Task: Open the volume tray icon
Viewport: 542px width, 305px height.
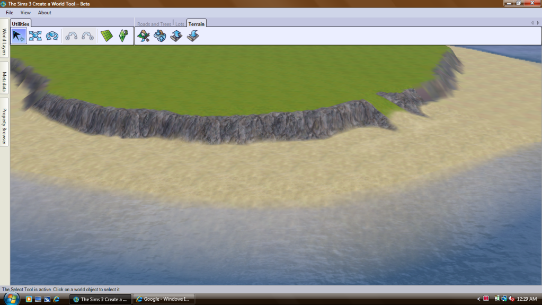Action: (x=512, y=299)
